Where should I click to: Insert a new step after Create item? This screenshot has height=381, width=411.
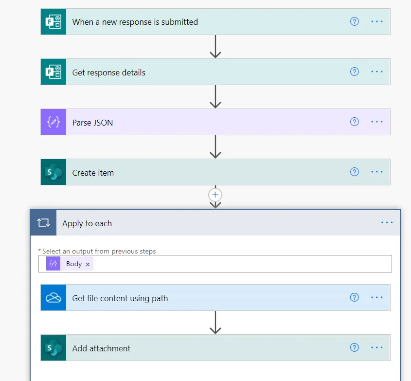pyautogui.click(x=215, y=195)
